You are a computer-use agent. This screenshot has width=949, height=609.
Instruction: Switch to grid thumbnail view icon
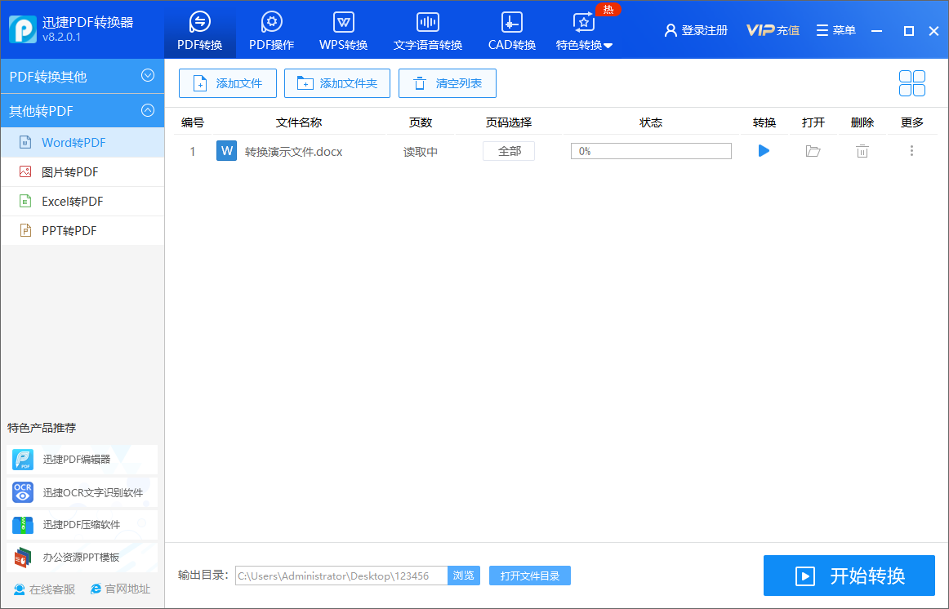coord(911,83)
